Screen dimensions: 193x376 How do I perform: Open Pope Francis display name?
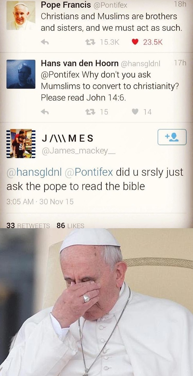(x=66, y=5)
